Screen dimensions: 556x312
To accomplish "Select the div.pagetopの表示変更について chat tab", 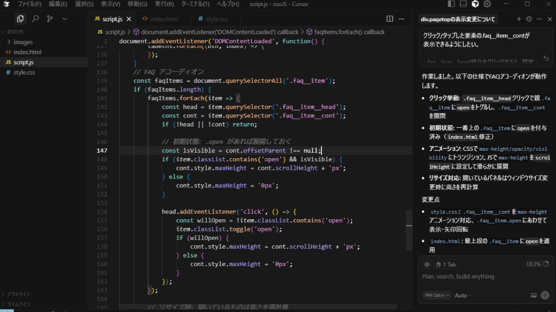I will [457, 19].
